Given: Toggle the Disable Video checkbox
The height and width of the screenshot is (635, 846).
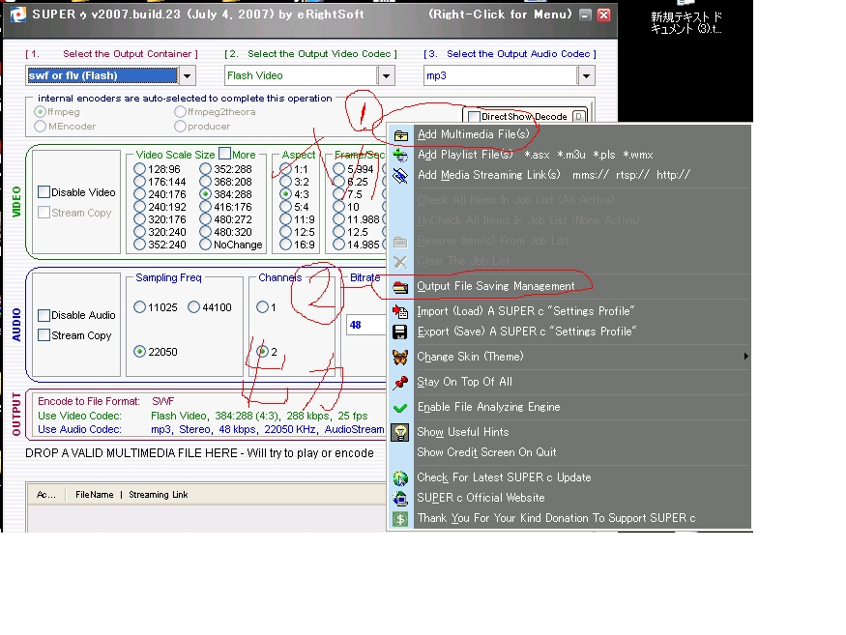Looking at the screenshot, I should (44, 192).
